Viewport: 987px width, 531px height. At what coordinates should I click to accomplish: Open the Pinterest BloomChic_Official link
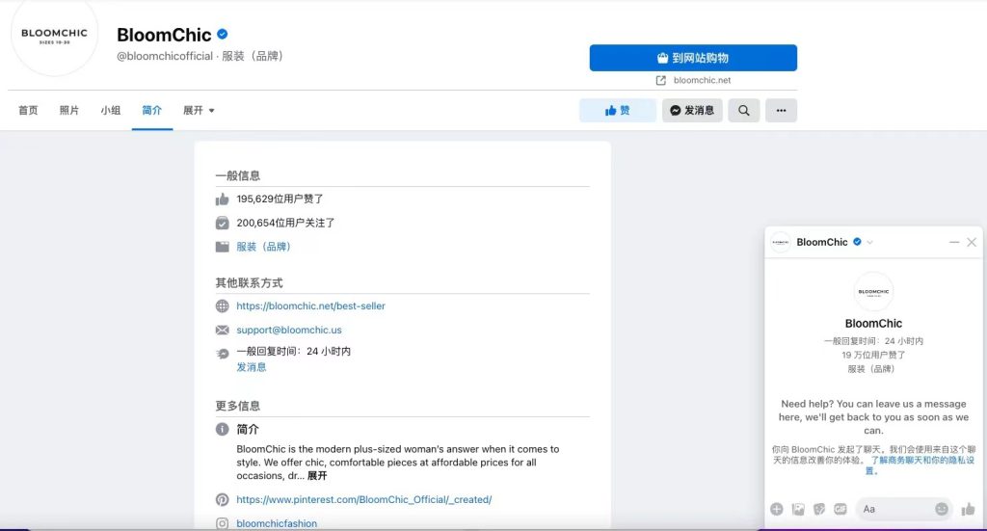363,499
